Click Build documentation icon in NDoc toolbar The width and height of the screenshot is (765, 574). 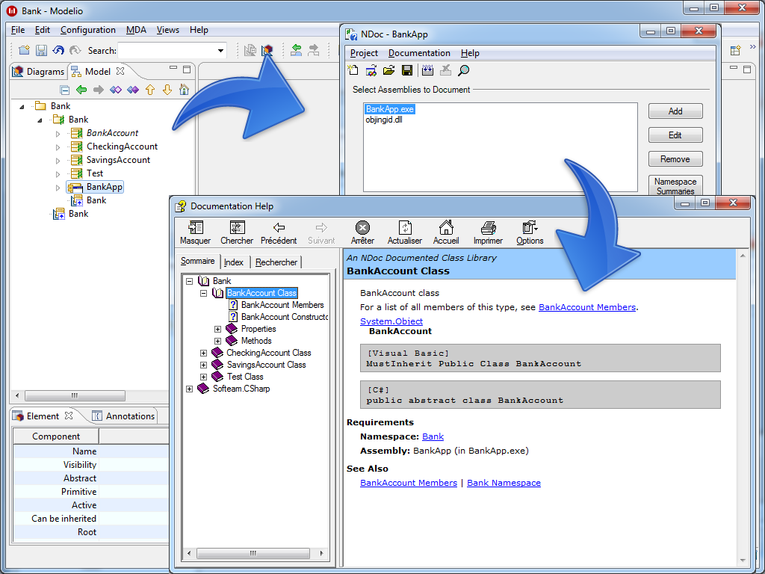click(427, 70)
